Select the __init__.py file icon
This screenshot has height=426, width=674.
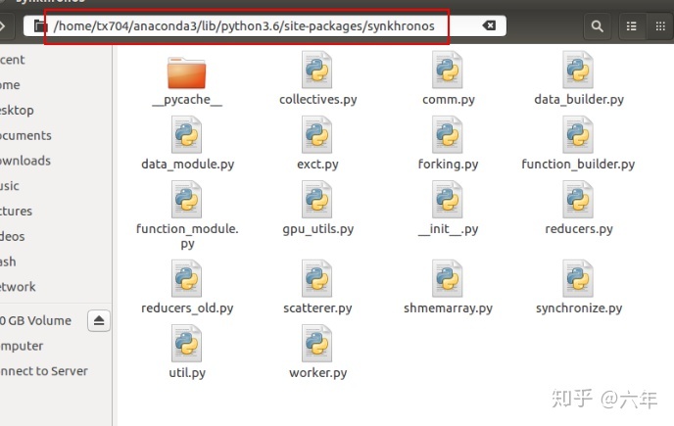(x=448, y=200)
